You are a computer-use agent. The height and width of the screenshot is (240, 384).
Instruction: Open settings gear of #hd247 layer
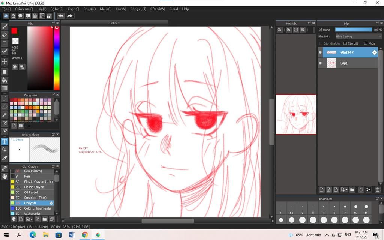(x=375, y=52)
